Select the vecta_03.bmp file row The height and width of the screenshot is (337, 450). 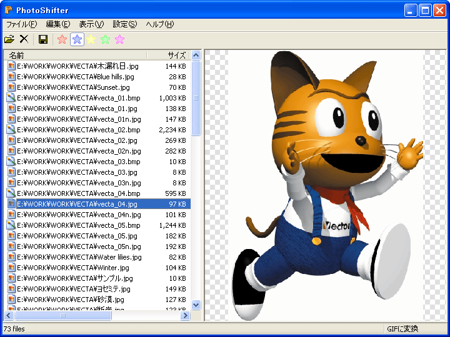click(97, 162)
